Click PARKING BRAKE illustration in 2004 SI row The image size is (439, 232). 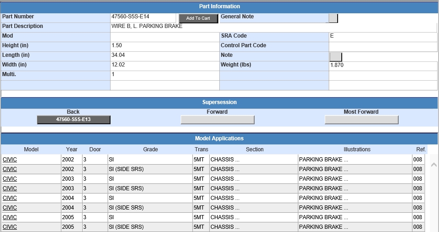click(x=355, y=198)
